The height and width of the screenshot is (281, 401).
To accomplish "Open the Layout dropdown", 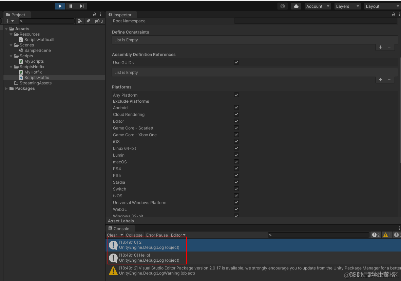I will (383, 6).
